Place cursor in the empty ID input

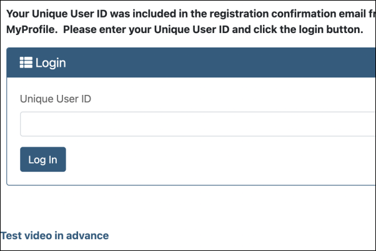(198, 124)
